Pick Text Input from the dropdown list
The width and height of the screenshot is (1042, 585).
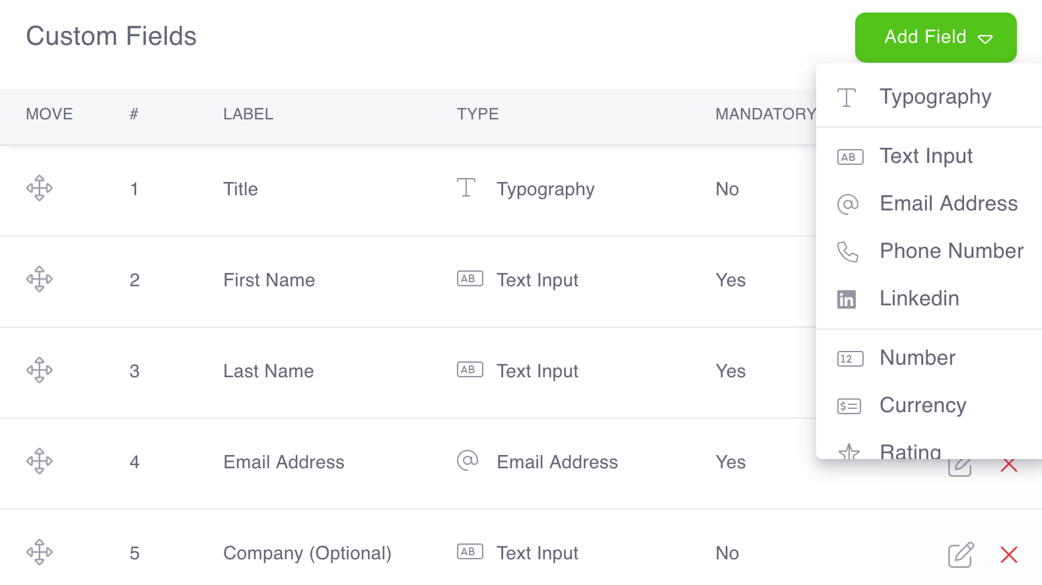tap(925, 156)
